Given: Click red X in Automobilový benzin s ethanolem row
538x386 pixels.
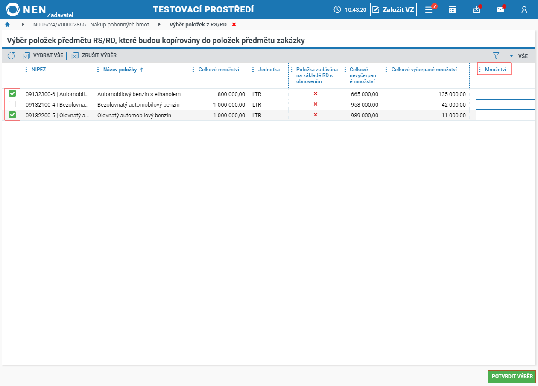Looking at the screenshot, I should [316, 93].
